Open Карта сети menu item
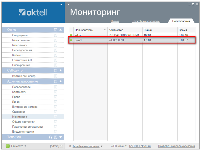Image resolution: width=201 pixels, height=151 pixels. (x=19, y=92)
